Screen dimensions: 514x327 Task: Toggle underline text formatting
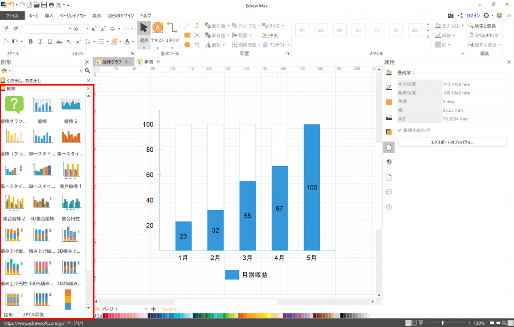pyautogui.click(x=50, y=41)
